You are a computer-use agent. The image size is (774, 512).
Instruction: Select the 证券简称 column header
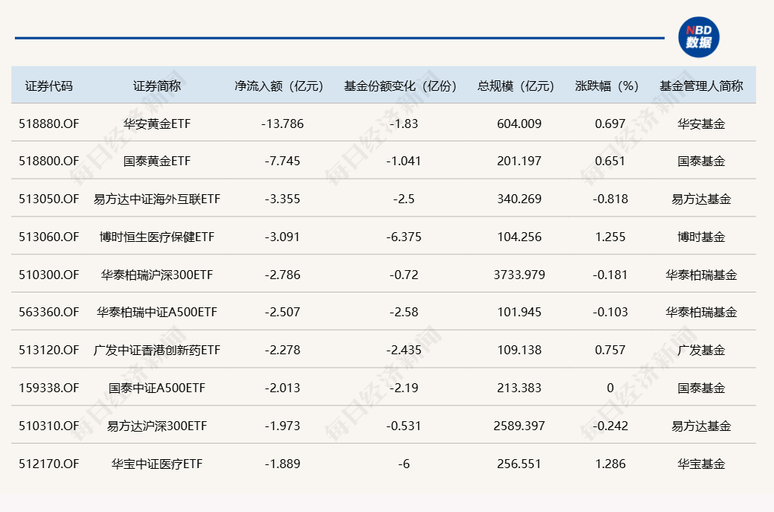[x=157, y=86]
